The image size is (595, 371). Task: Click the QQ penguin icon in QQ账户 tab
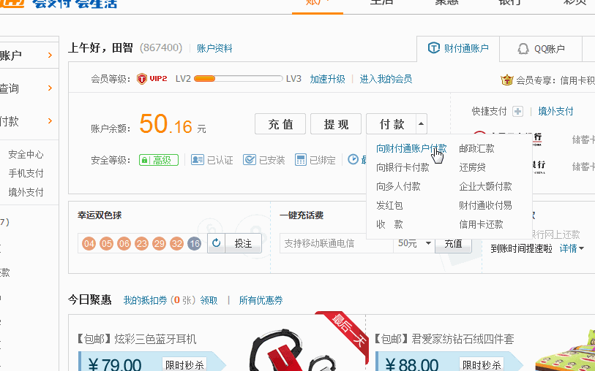pos(523,48)
